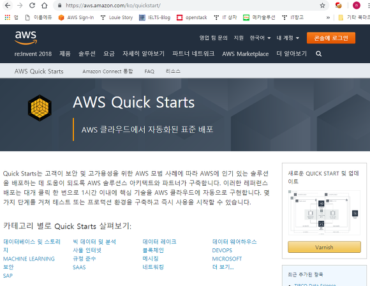
Task: Open the SAAS category link
Action: pyautogui.click(x=79, y=267)
